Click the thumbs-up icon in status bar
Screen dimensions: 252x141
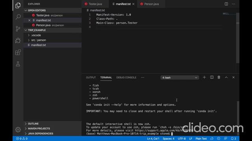(212, 139)
